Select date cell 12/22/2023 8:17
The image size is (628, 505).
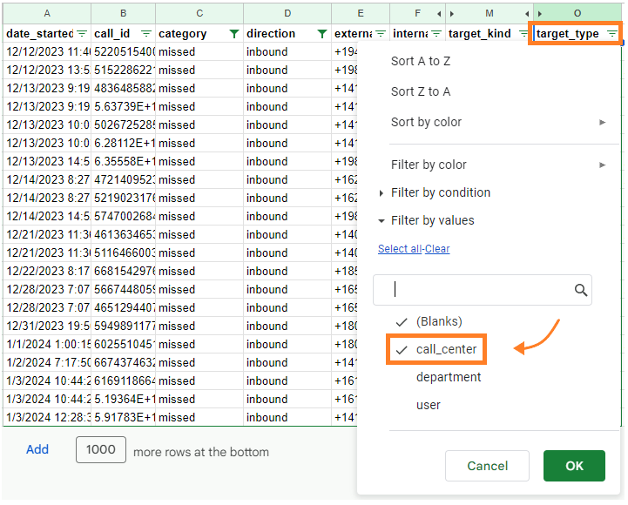pos(47,271)
